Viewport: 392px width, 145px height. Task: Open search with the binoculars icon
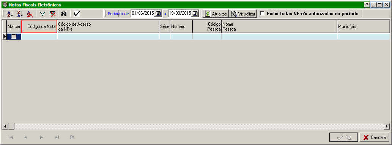63,14
